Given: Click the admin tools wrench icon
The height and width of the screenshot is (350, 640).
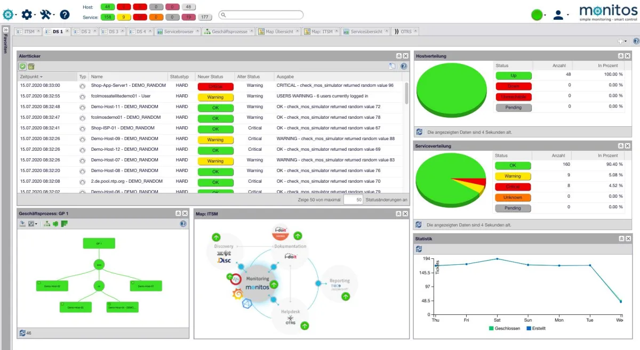Looking at the screenshot, I should point(45,15).
